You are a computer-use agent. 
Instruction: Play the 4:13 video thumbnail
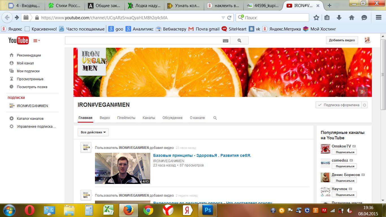pos(123,168)
